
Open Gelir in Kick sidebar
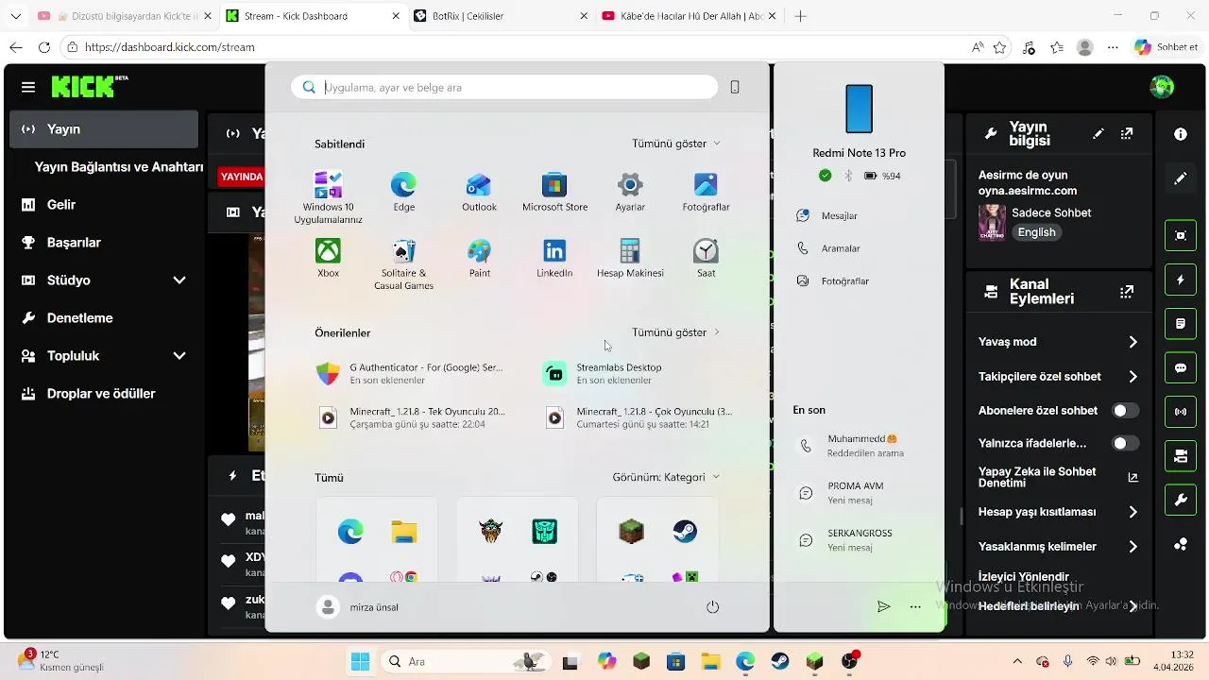click(104, 205)
